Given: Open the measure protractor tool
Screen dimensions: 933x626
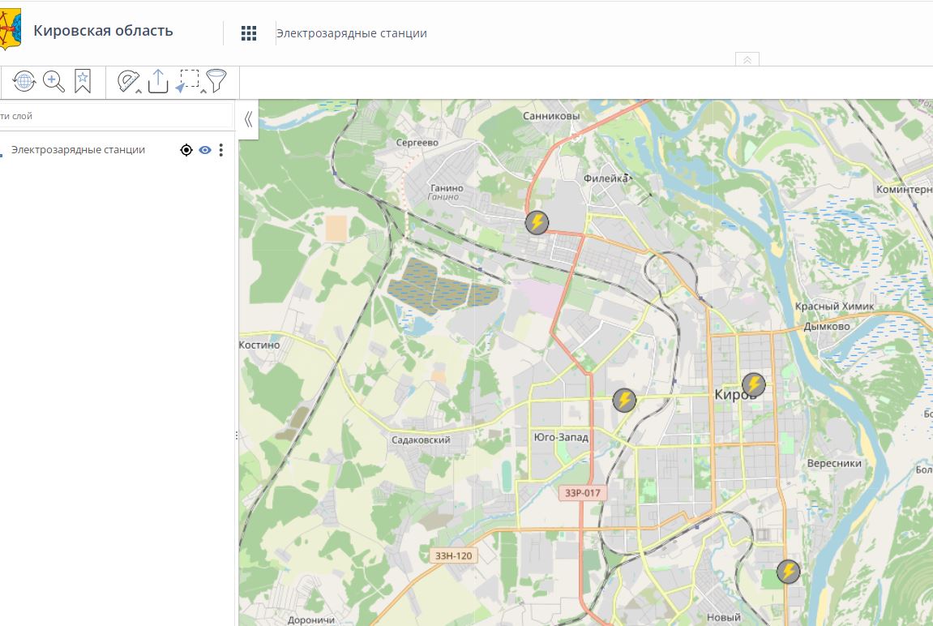Looking at the screenshot, I should [128, 81].
